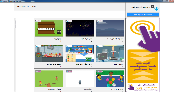The image size is (174, 92).
Task: Click the scroll down arrow of game list
Action: [x=15, y=91]
